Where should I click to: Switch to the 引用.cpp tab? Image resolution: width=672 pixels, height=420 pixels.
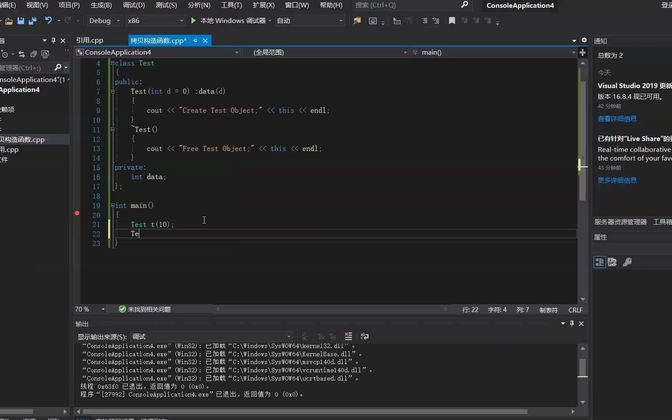(x=89, y=40)
